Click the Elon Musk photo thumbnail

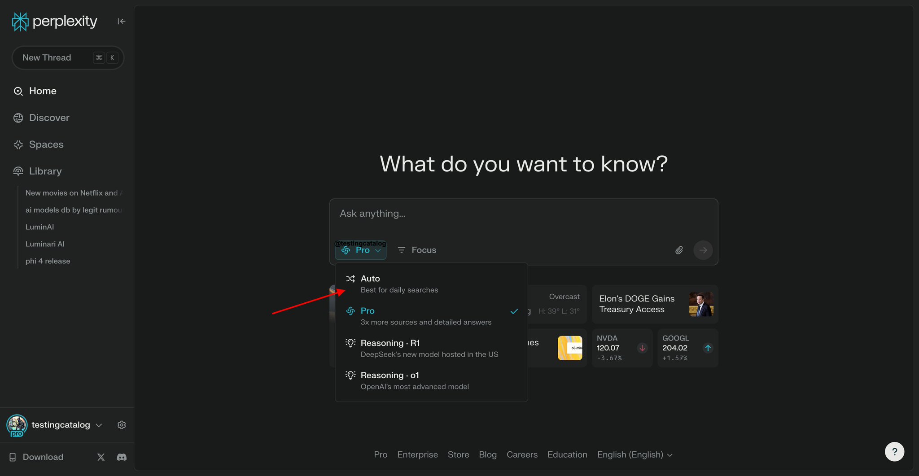701,304
